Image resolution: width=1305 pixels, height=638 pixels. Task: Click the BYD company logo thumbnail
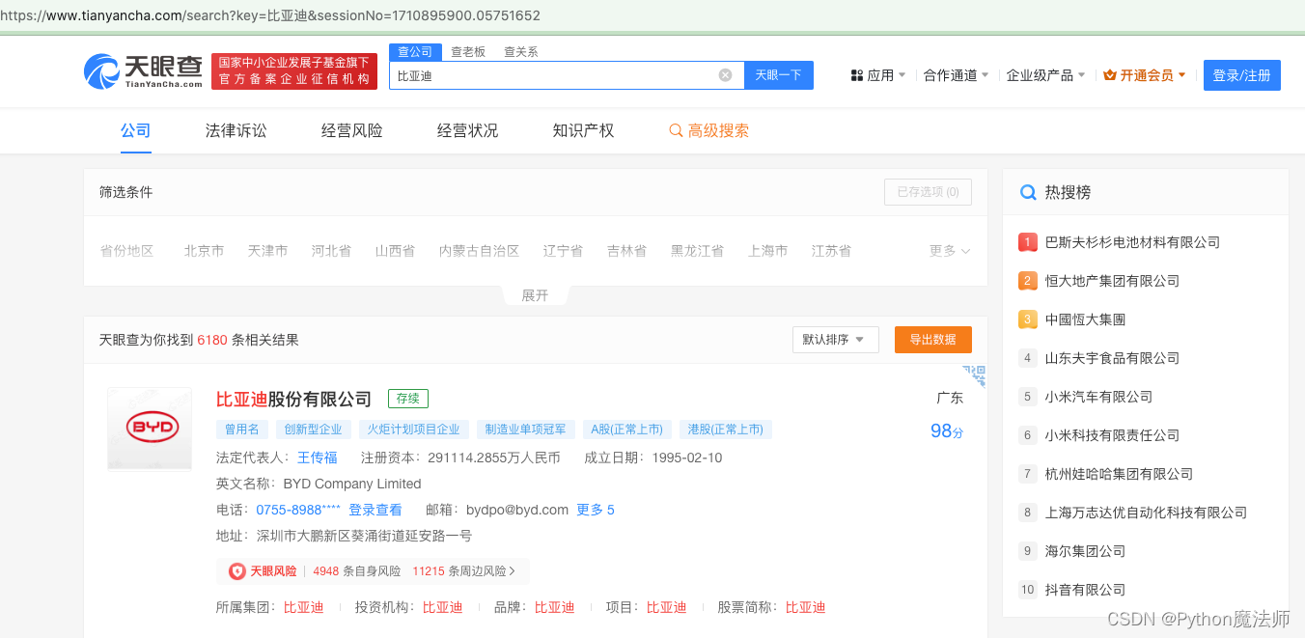pyautogui.click(x=150, y=429)
